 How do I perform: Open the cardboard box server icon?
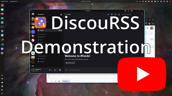33,27
